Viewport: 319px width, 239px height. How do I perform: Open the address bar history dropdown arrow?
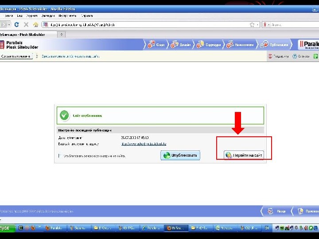(257, 25)
